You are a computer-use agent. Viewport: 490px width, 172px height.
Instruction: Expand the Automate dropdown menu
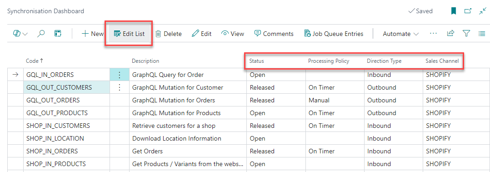tap(400, 34)
